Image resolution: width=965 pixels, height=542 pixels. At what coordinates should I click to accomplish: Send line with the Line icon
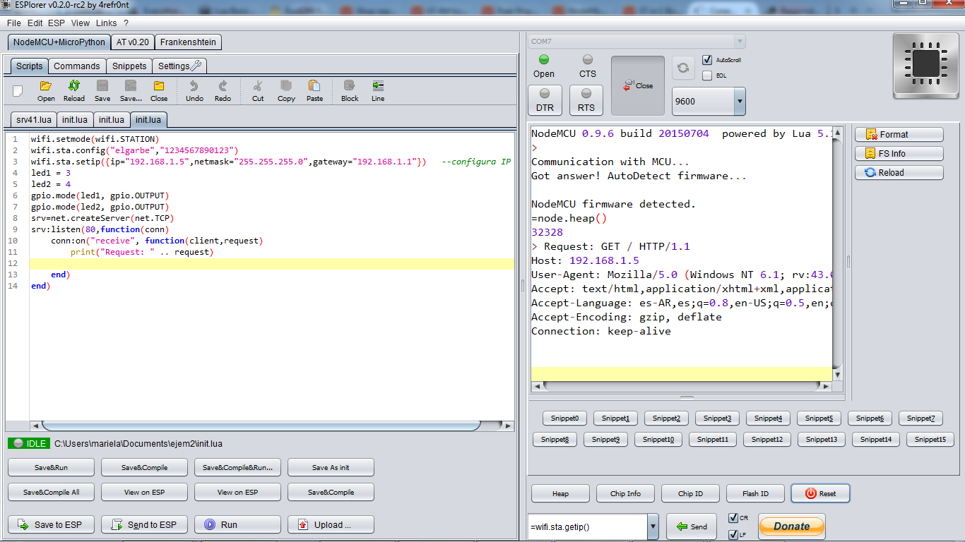[378, 90]
